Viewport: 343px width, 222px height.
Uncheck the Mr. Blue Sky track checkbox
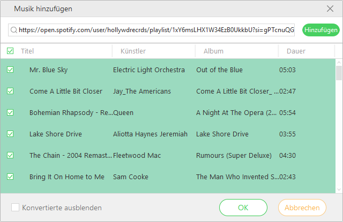click(x=10, y=70)
